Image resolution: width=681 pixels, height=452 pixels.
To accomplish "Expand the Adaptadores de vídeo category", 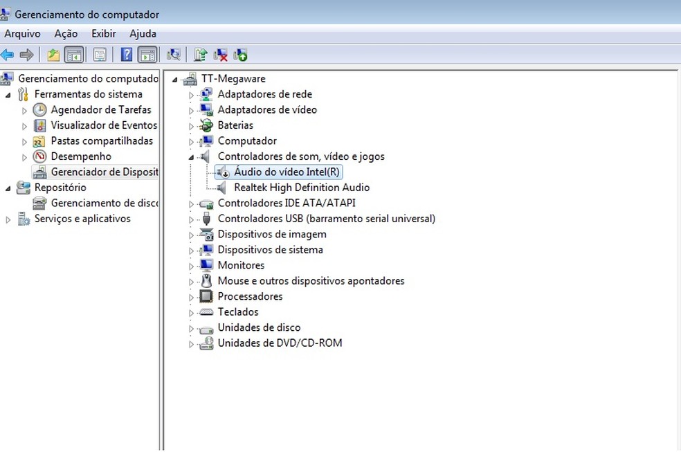I will click(x=192, y=109).
